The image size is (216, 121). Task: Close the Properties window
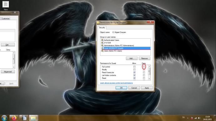15,12
